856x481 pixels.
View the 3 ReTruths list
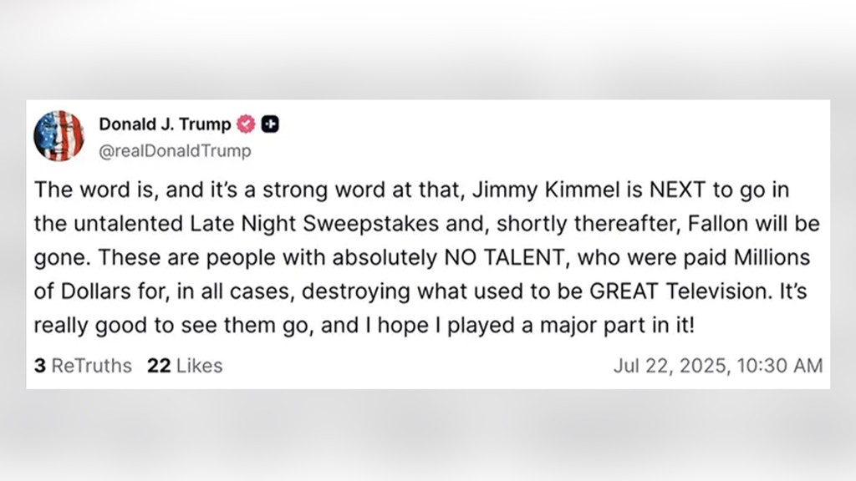tap(83, 366)
